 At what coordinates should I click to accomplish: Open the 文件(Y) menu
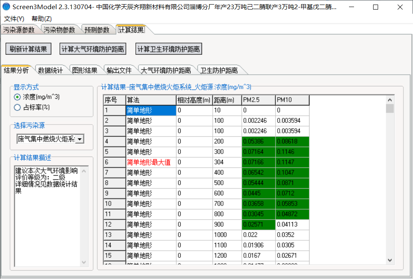[x=14, y=19]
